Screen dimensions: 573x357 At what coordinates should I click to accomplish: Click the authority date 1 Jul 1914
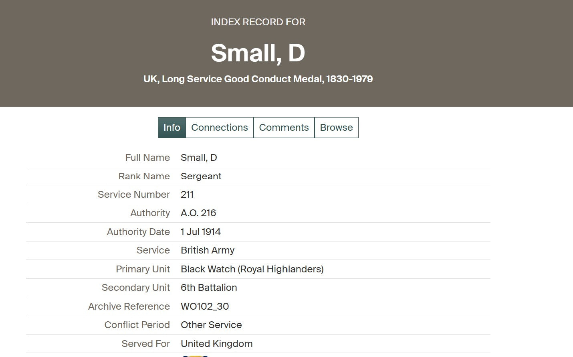(201, 232)
